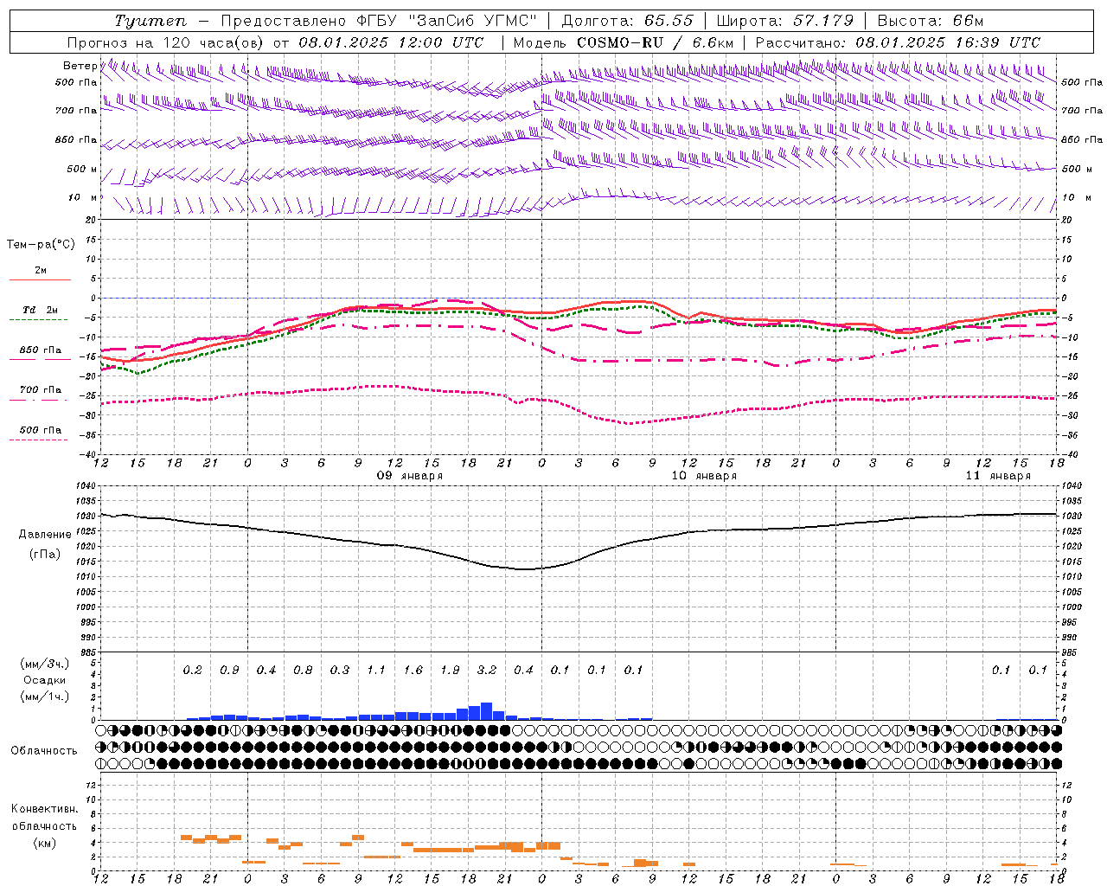The width and height of the screenshot is (1107, 886).
Task: Click the 3-hour precipitation value "1.6"
Action: pyautogui.click(x=413, y=671)
